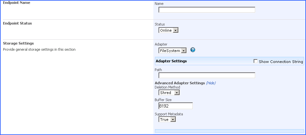This screenshot has height=135, width=306.
Task: Open the Status dropdown showing Online
Action: (x=168, y=30)
